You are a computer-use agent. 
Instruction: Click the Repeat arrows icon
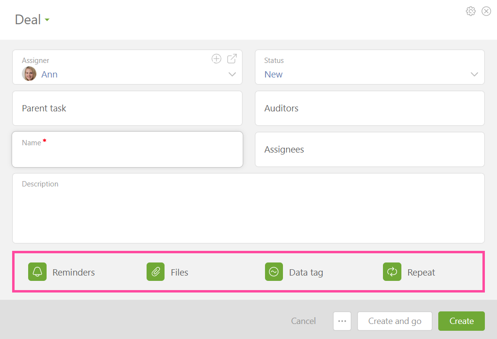(392, 272)
